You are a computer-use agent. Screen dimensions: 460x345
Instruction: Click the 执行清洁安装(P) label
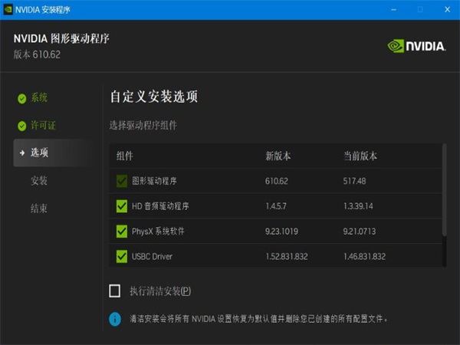click(160, 291)
